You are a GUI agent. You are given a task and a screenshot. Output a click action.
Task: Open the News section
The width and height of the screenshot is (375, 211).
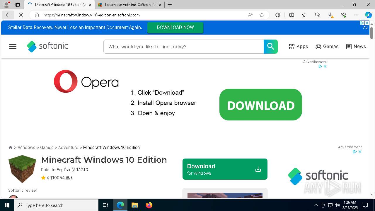[x=356, y=47]
